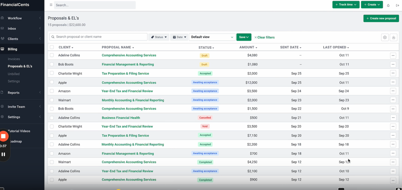402x190 pixels.
Task: Click the download export icon
Action: (x=393, y=37)
